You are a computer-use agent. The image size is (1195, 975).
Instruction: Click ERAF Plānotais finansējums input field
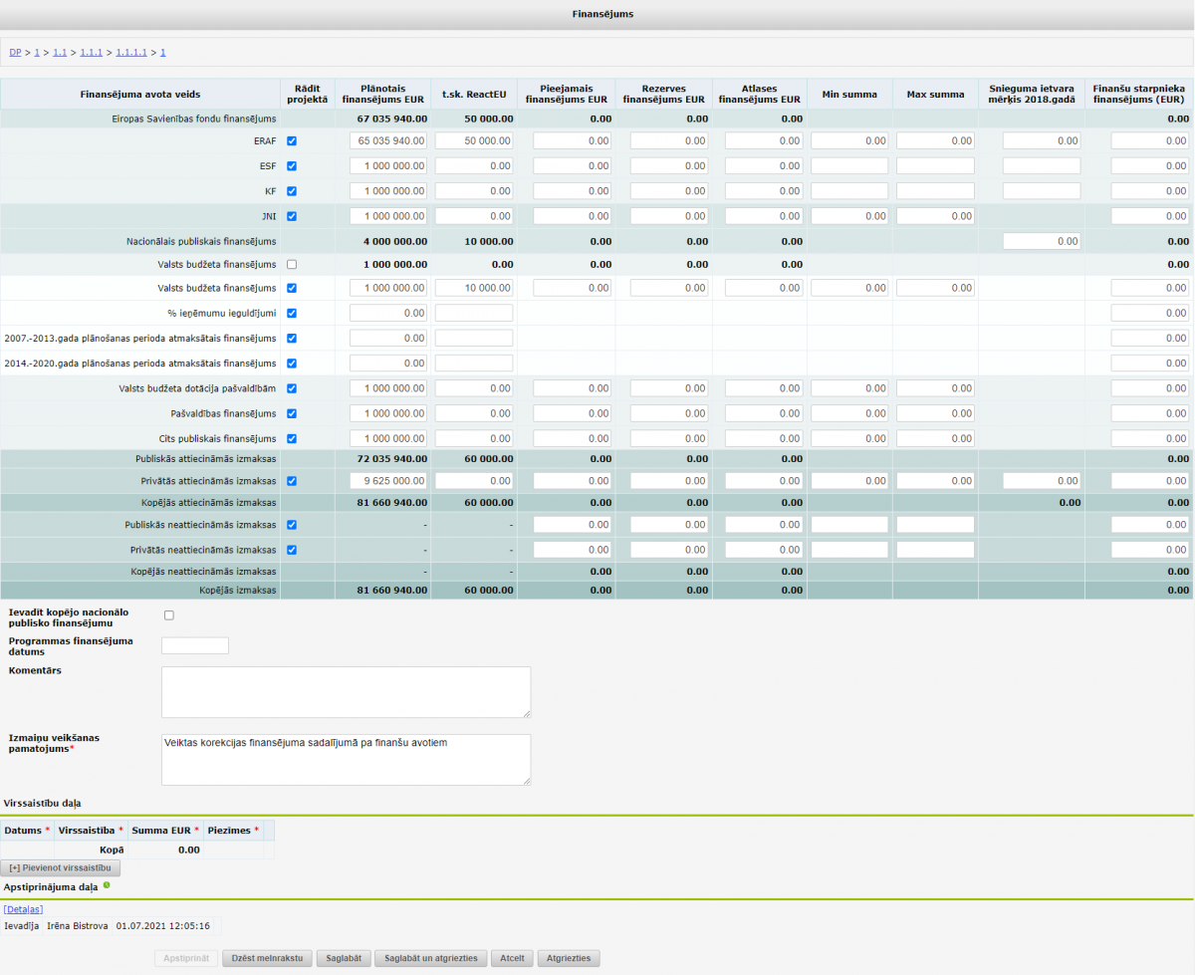(389, 141)
